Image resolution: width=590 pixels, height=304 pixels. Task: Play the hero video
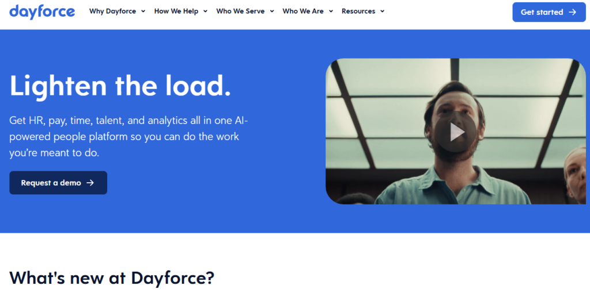pos(456,132)
